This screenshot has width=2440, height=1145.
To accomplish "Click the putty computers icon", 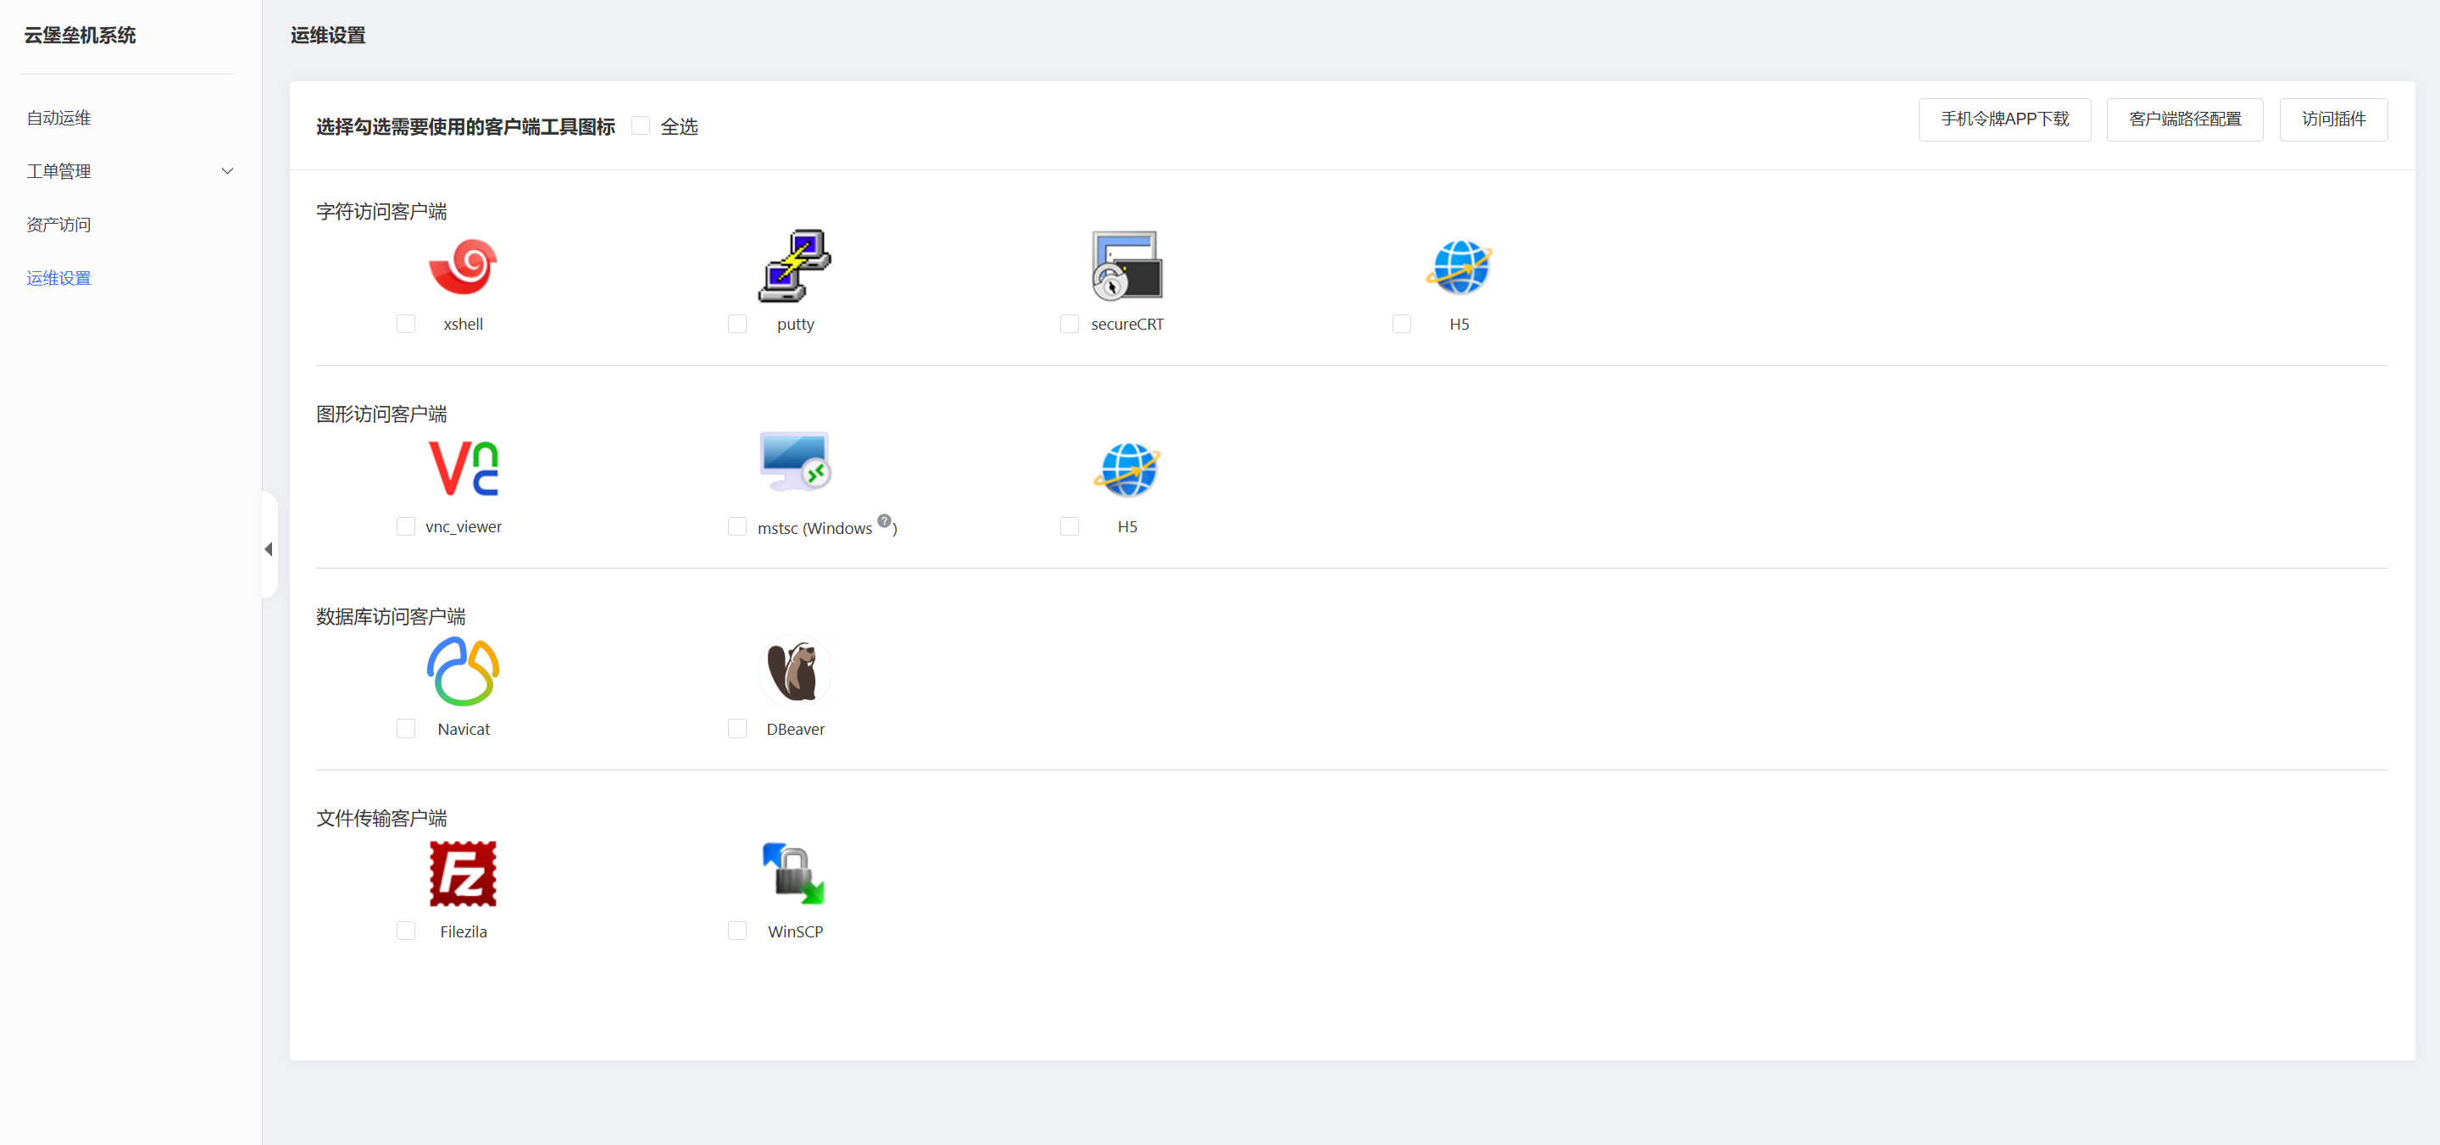I will coord(795,265).
